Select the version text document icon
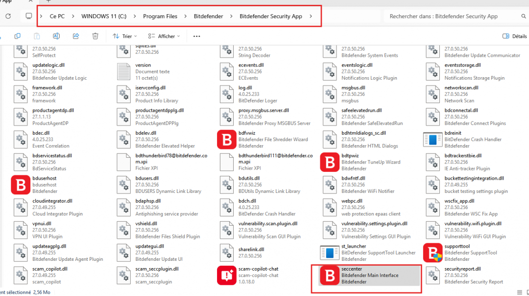The height and width of the screenshot is (296, 529). (123, 72)
